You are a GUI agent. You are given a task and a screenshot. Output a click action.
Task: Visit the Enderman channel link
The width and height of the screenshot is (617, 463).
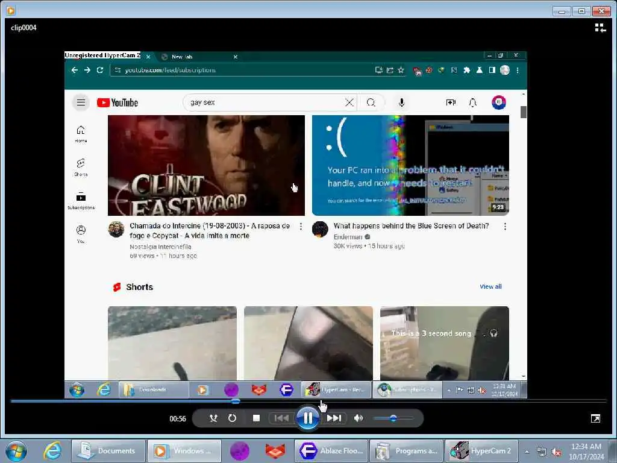click(348, 236)
